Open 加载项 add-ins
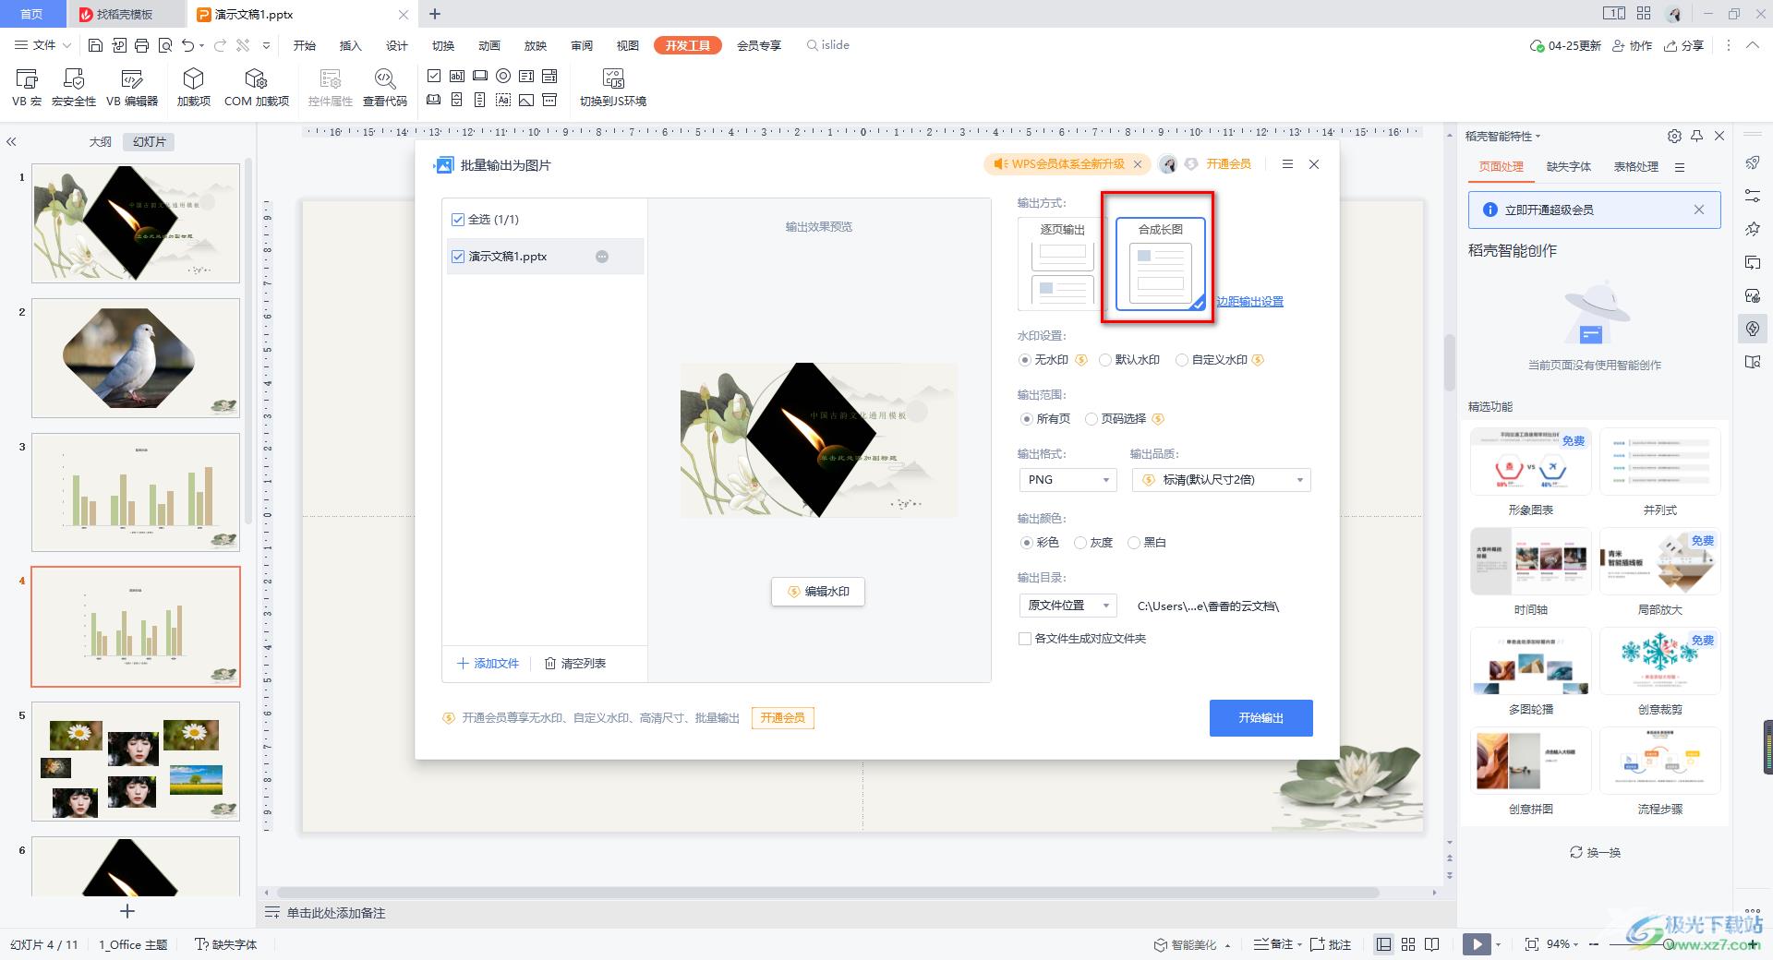Screen dimensions: 1773x960 194,88
